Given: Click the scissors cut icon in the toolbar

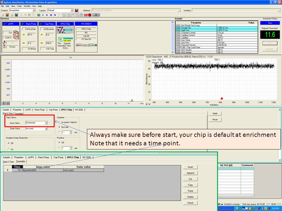Looking at the screenshot, I should click(x=21, y=15).
